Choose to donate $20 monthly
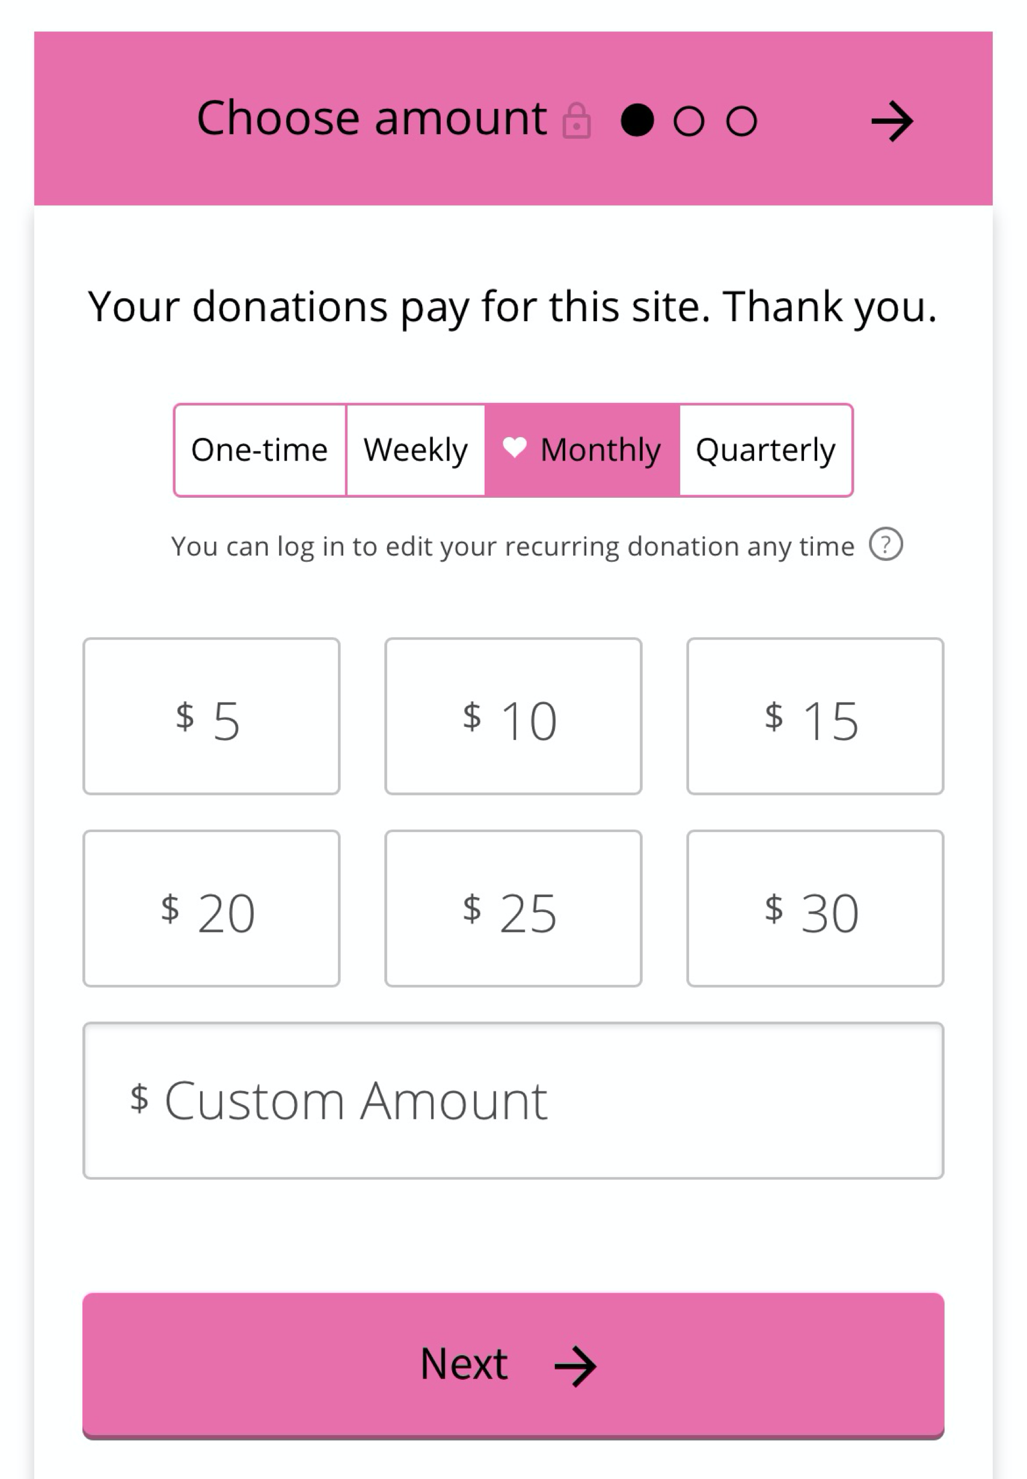1027x1479 pixels. (x=211, y=909)
